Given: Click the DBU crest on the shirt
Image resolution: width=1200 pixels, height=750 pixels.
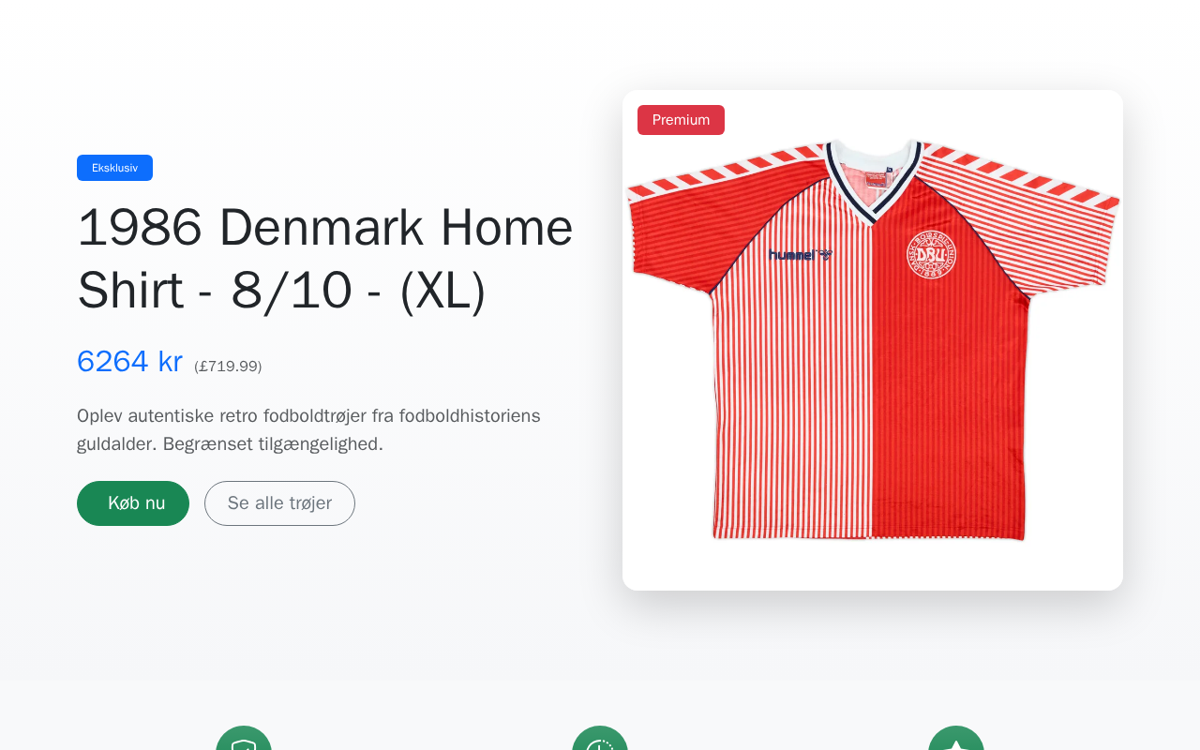Looking at the screenshot, I should [931, 254].
